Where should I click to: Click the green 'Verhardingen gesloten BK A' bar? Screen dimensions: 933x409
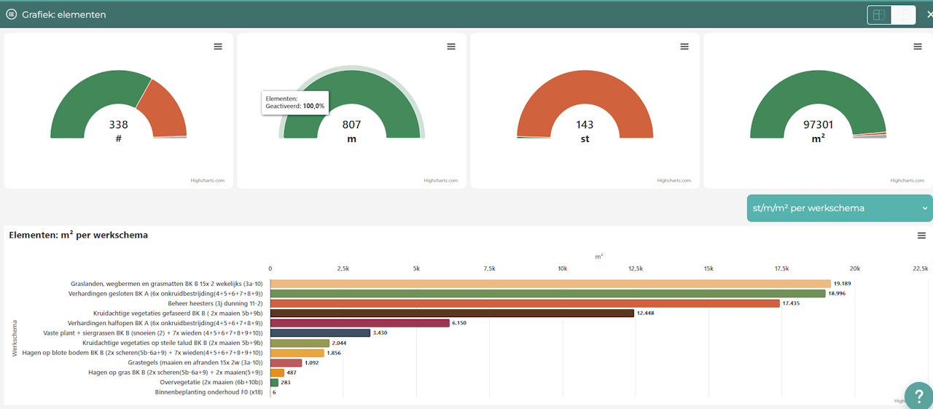tap(547, 294)
